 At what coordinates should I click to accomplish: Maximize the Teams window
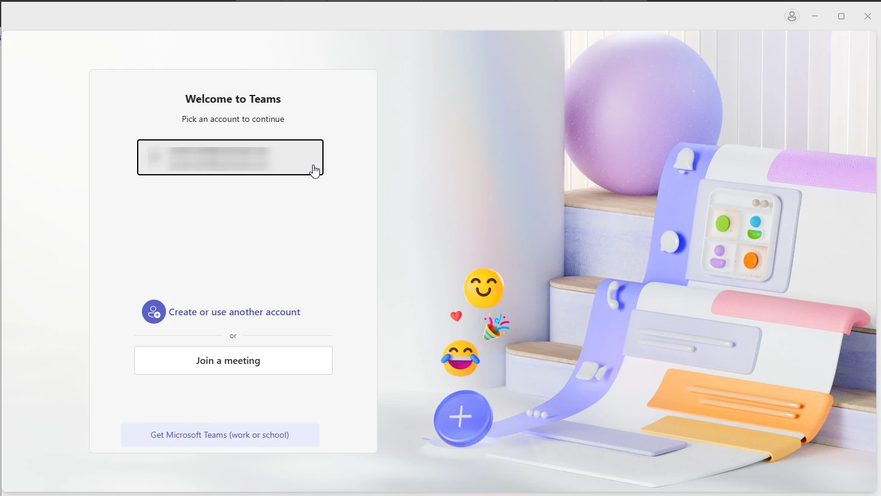pyautogui.click(x=841, y=17)
